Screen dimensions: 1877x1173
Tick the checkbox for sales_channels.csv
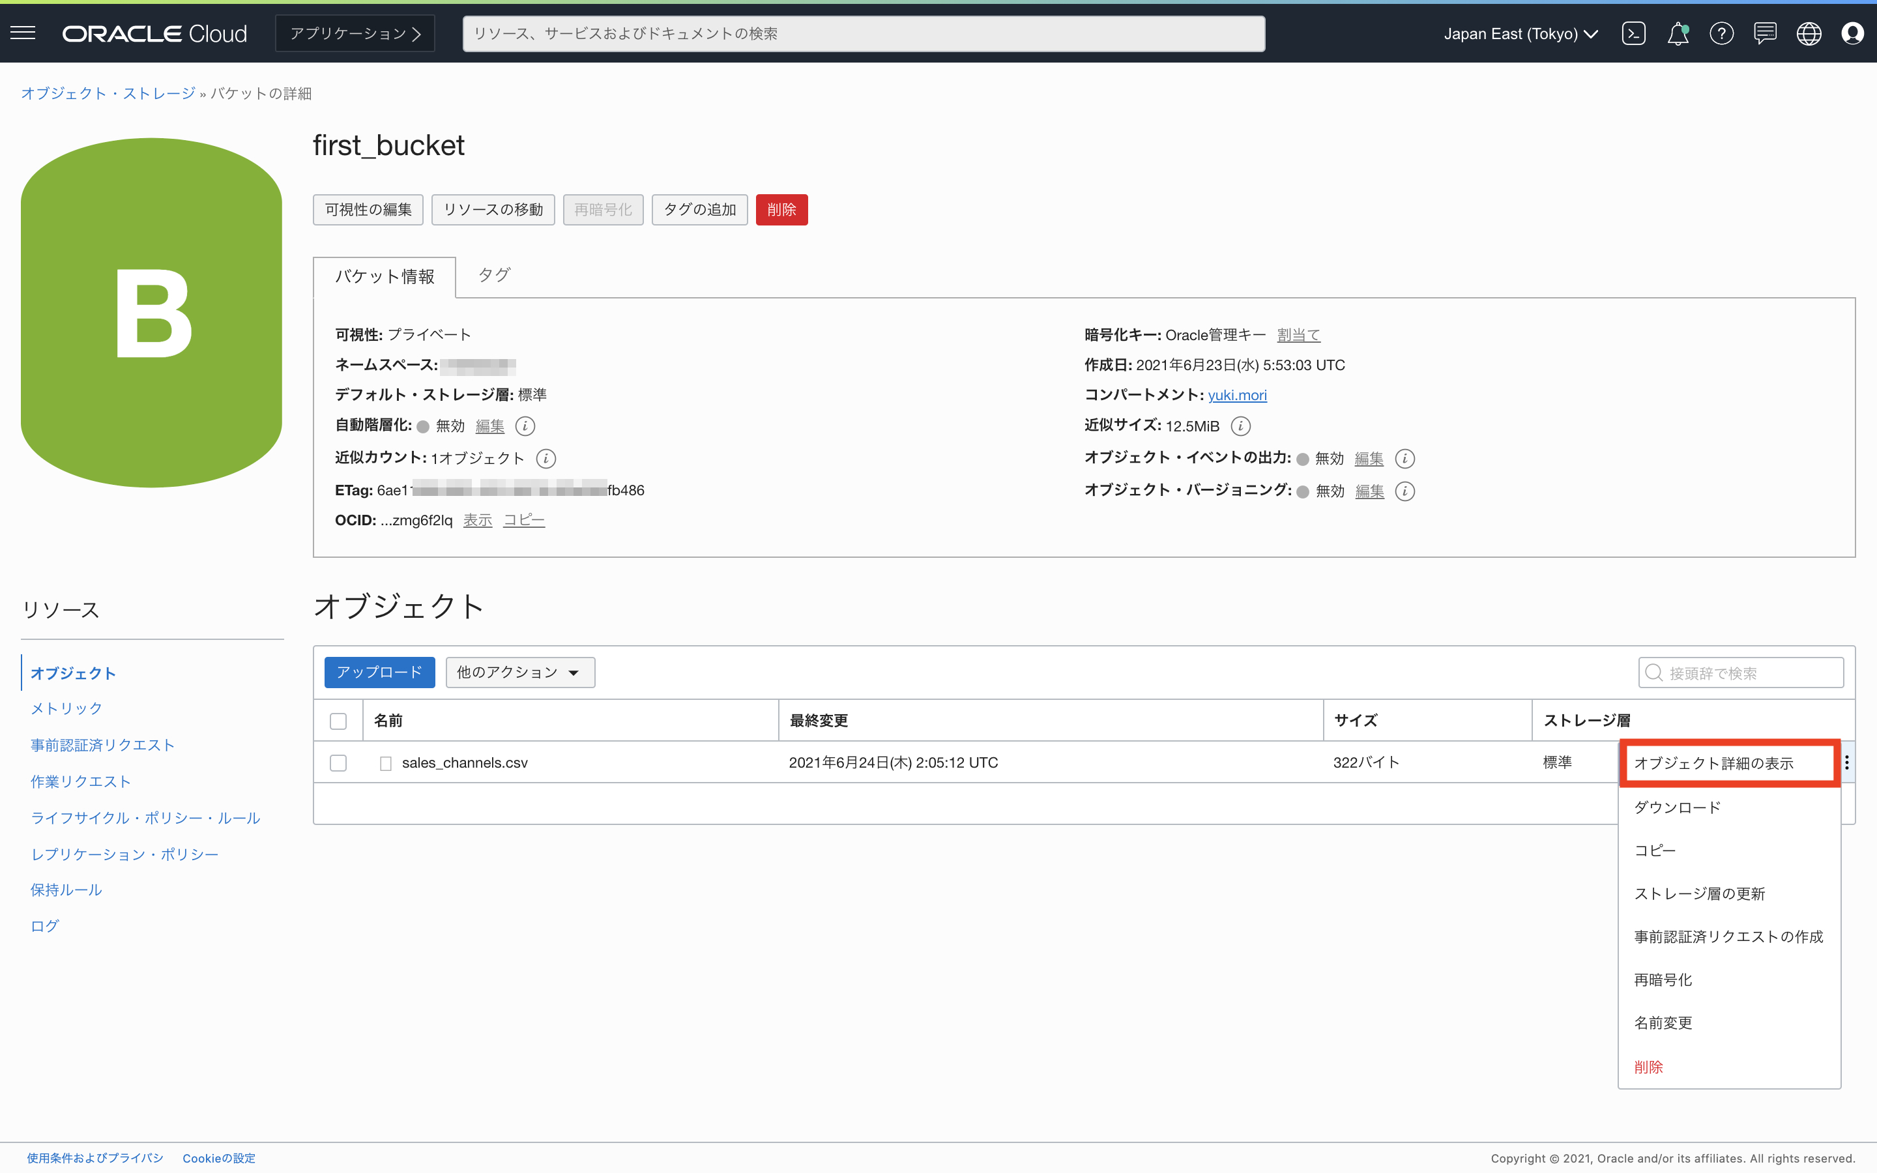[x=338, y=762]
